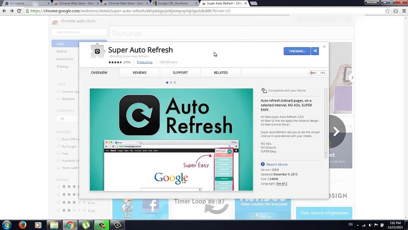
Task: Click the Search the store field
Action: [x=79, y=32]
